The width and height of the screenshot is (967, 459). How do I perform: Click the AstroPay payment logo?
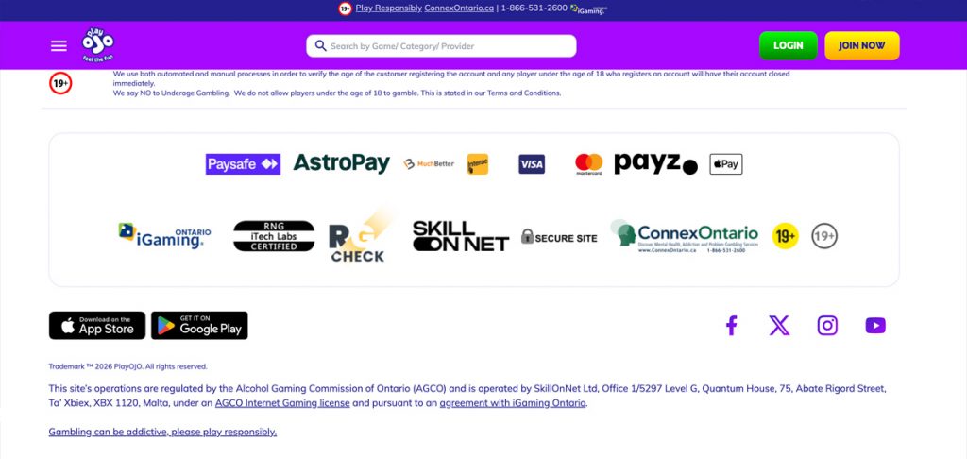pyautogui.click(x=342, y=163)
